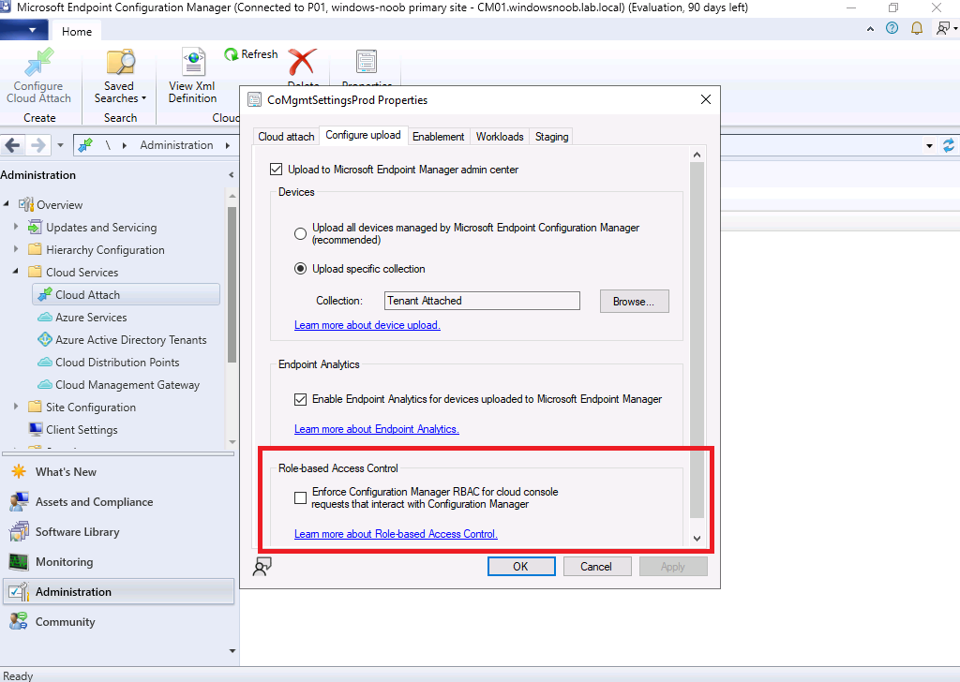Click the Properties ribbon icon

tap(367, 63)
